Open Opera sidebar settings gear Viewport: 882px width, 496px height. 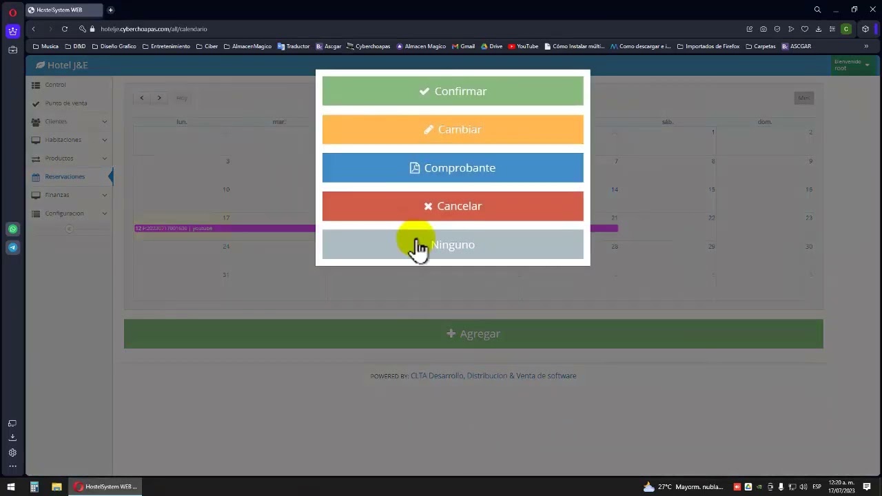click(12, 453)
